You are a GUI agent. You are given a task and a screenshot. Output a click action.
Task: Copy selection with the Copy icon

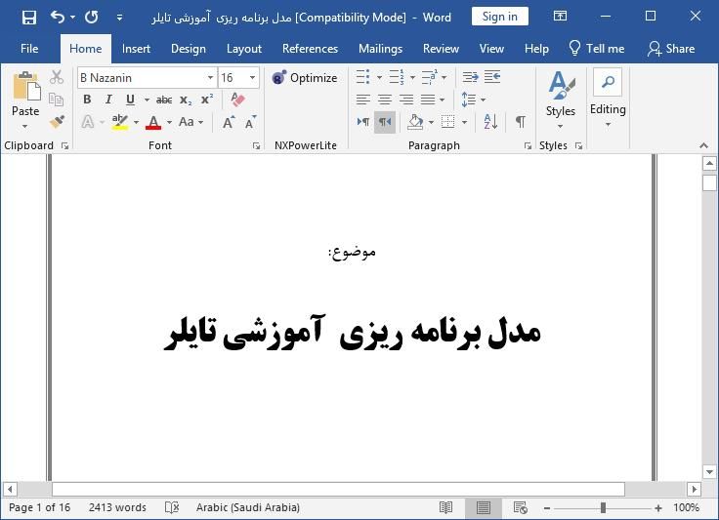click(57, 99)
